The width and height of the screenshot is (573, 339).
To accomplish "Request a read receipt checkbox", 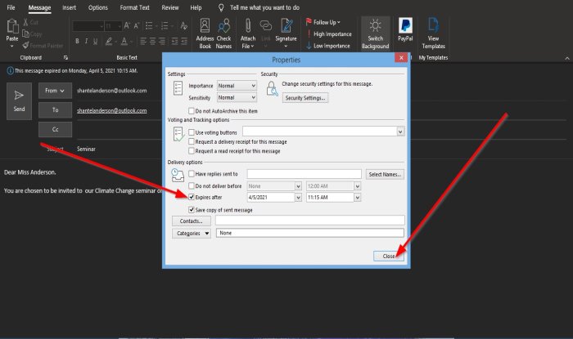I will pyautogui.click(x=191, y=150).
